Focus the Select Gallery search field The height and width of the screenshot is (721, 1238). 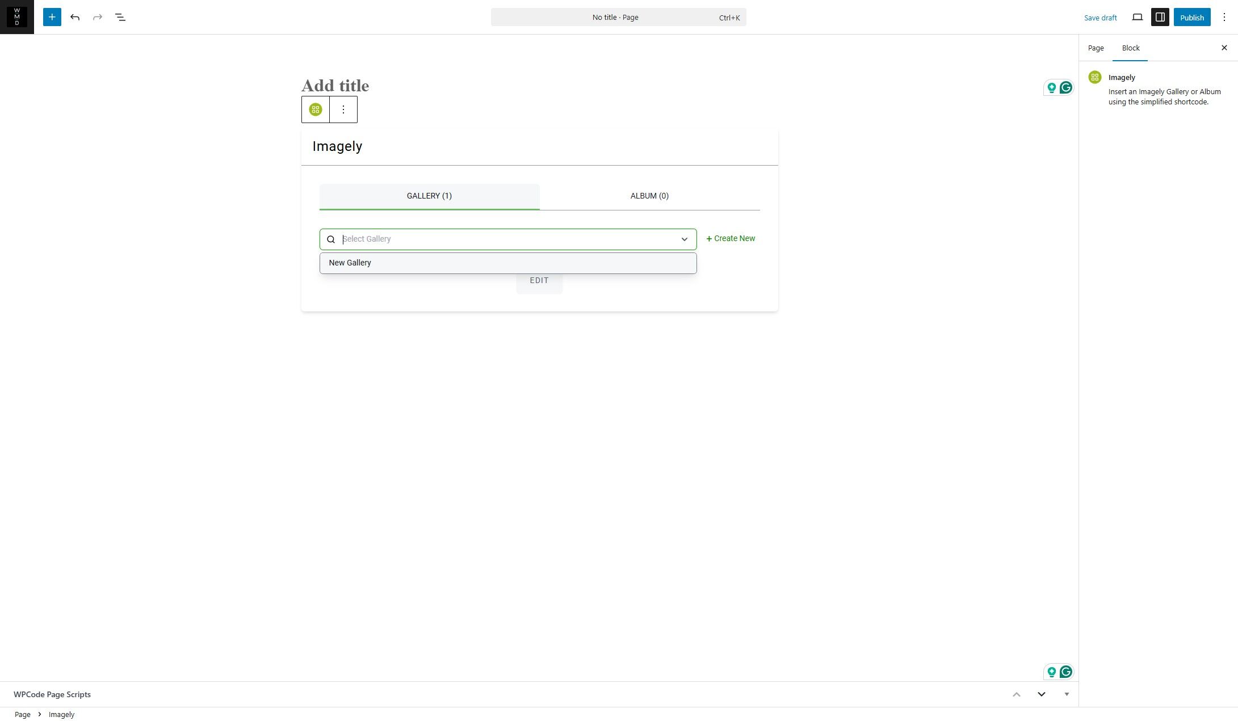tap(508, 239)
